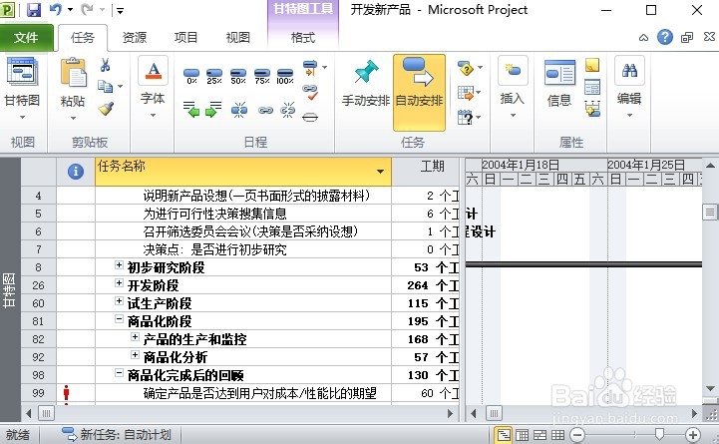Click the Redo arrow icon

(x=87, y=9)
